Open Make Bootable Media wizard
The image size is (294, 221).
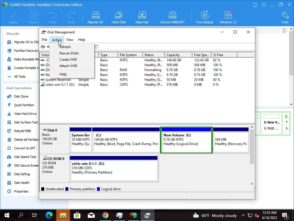coord(23,59)
